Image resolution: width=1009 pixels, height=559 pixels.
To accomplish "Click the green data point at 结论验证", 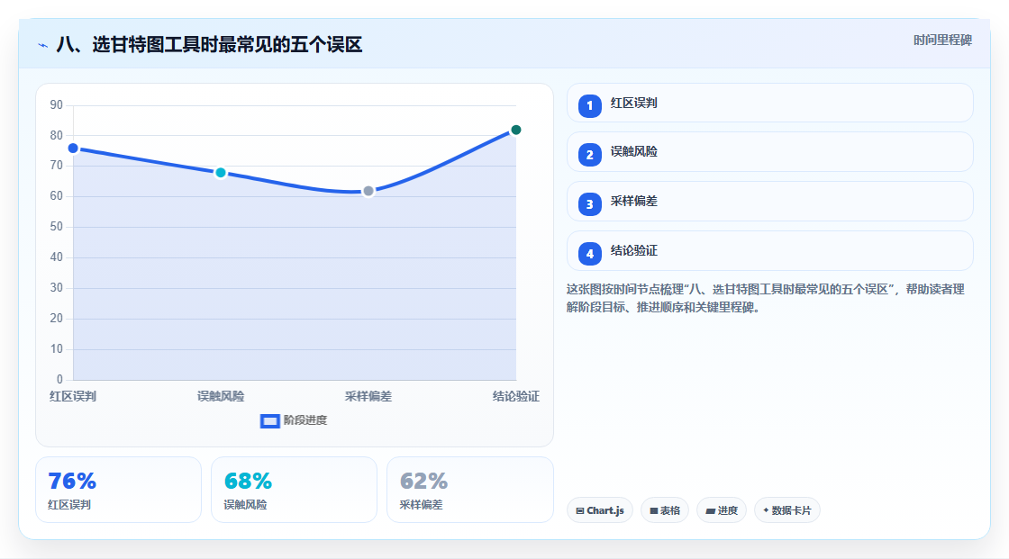I will pyautogui.click(x=515, y=130).
